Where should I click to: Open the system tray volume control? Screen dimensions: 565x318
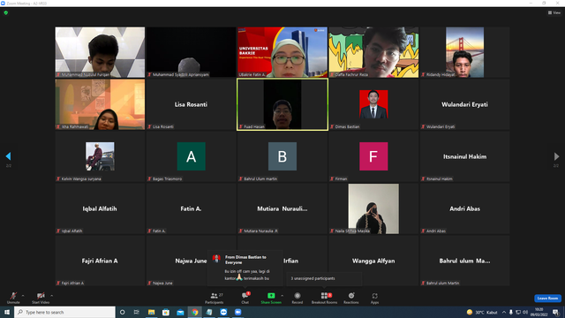[525, 312]
